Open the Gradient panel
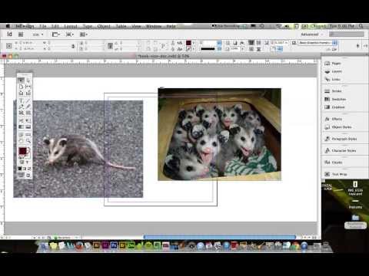This screenshot has width=369, height=276. click(334, 107)
